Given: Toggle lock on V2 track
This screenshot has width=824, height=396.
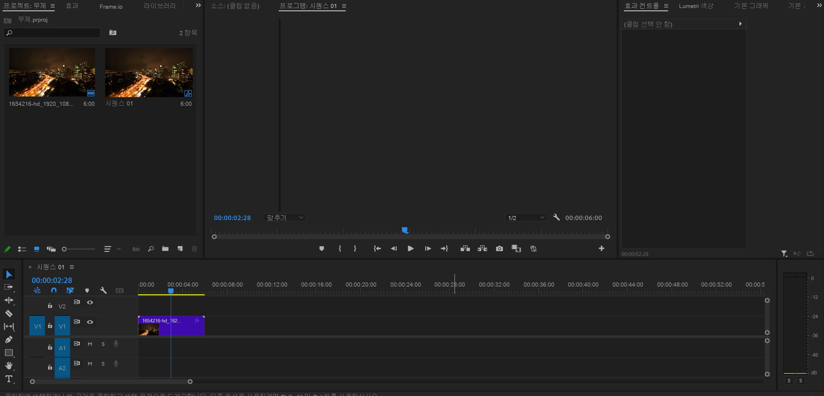Looking at the screenshot, I should pos(50,306).
